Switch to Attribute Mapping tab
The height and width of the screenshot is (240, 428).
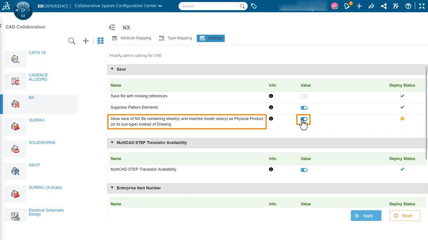coord(132,38)
